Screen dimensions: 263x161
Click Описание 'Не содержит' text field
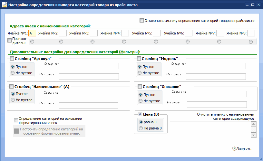217,105
